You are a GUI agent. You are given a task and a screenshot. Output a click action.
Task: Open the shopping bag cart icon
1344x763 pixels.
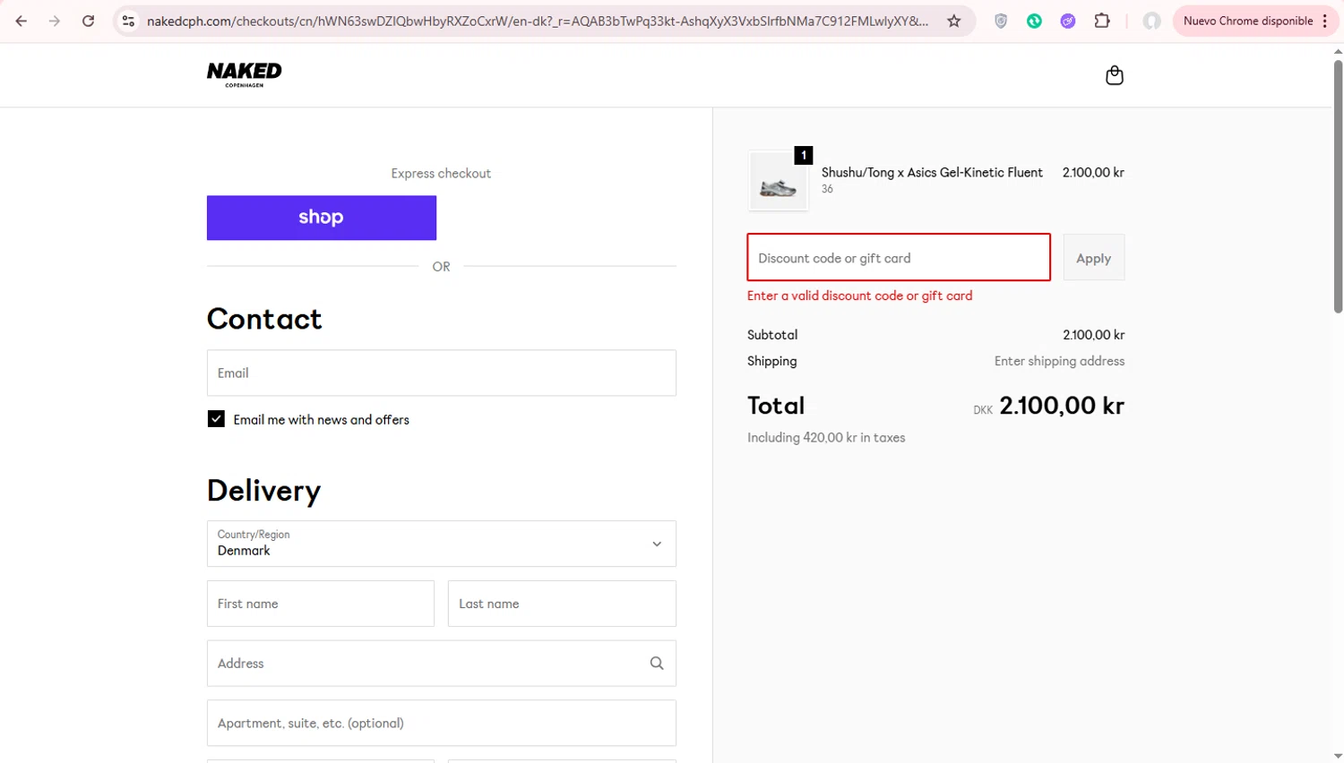pos(1114,75)
